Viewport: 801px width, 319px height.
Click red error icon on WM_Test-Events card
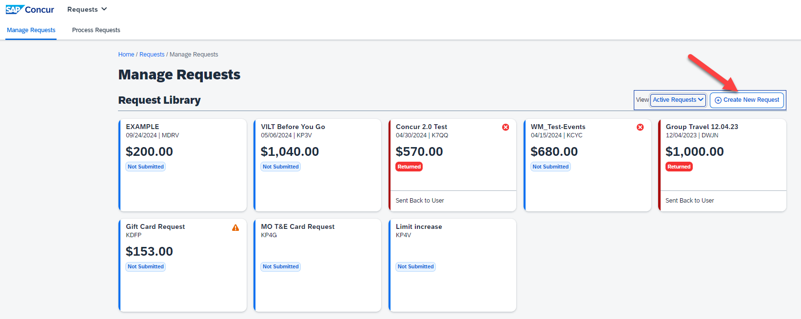tap(640, 127)
